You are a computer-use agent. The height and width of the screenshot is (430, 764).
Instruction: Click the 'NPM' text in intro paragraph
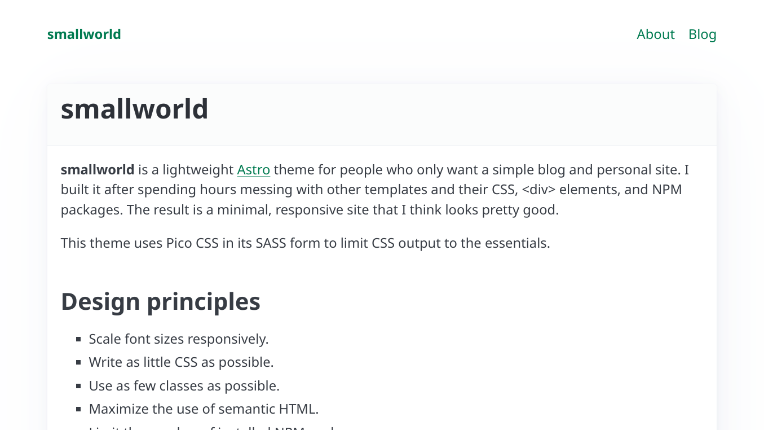[x=667, y=190]
